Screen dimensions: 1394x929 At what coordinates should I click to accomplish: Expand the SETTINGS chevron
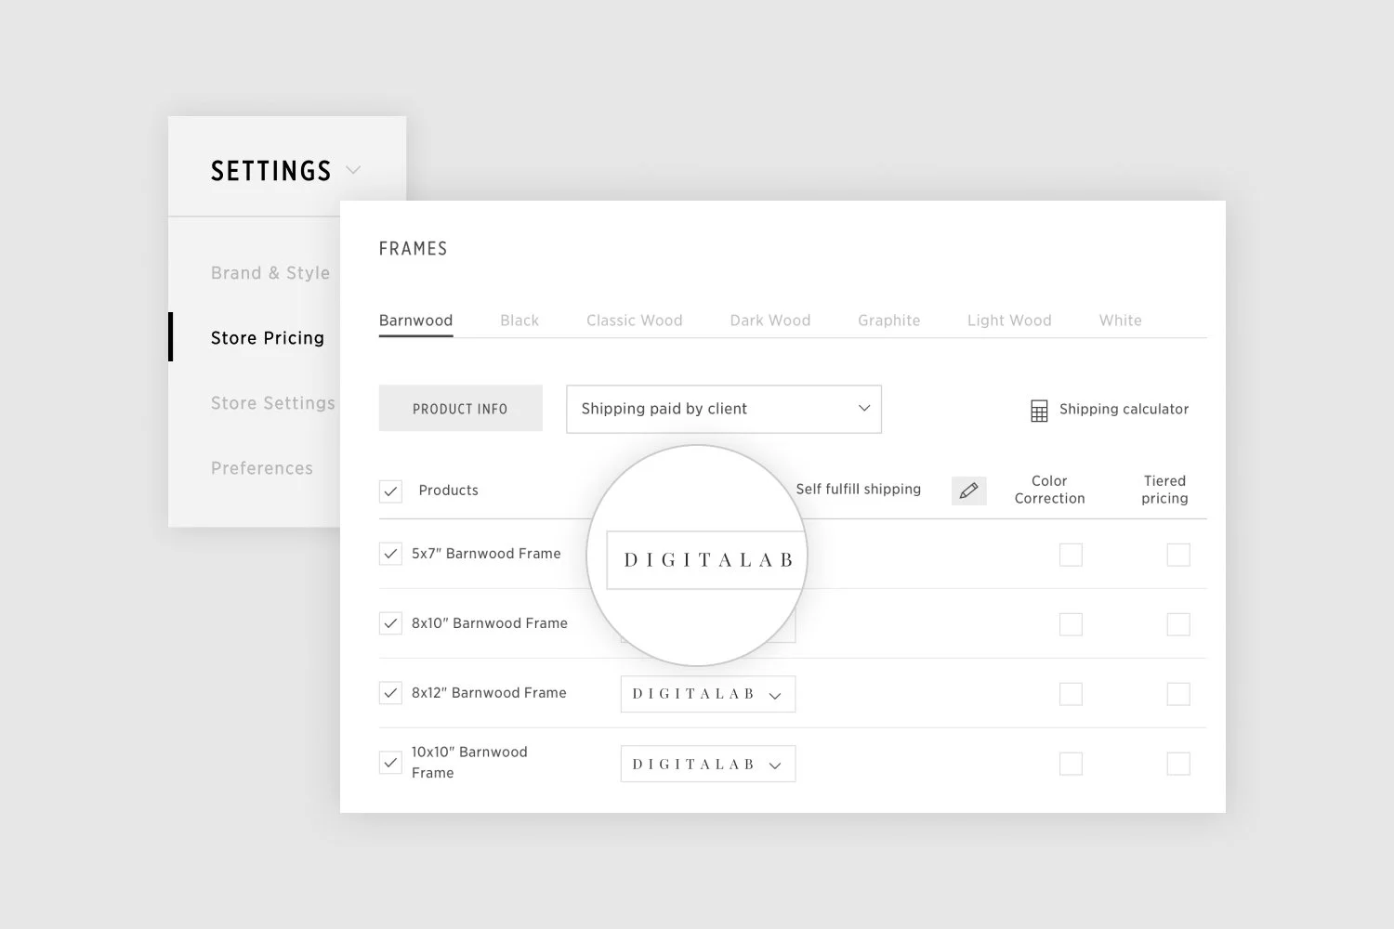(x=353, y=170)
